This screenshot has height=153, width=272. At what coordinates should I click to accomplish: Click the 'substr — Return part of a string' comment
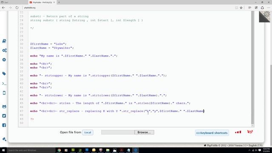coord(59,16)
